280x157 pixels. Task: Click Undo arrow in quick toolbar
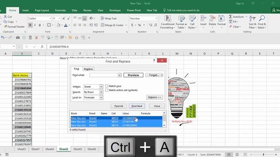pos(3,38)
